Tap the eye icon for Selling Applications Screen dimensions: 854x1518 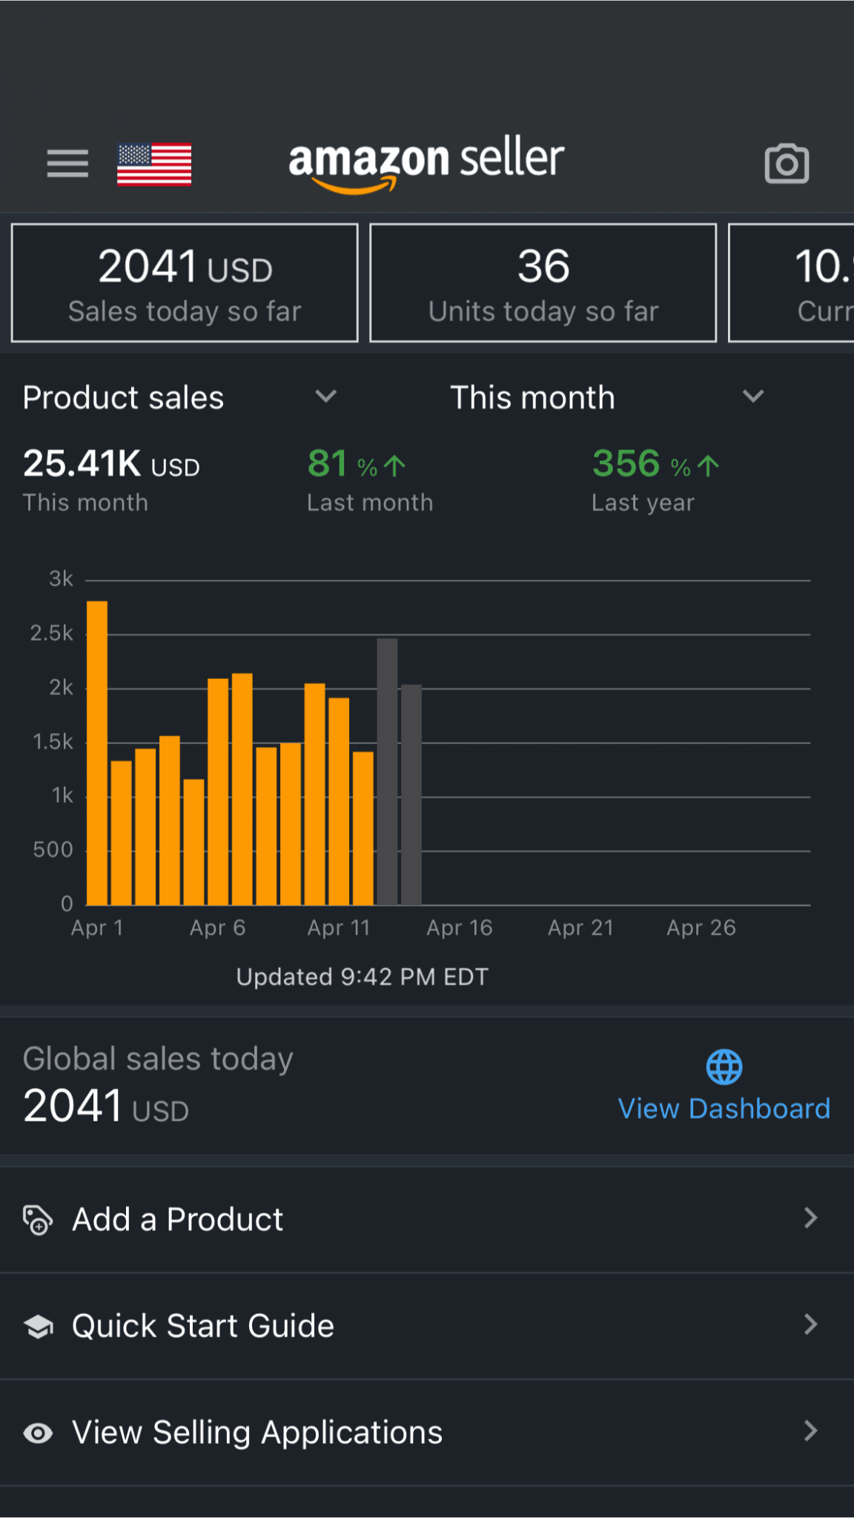[x=38, y=1433]
